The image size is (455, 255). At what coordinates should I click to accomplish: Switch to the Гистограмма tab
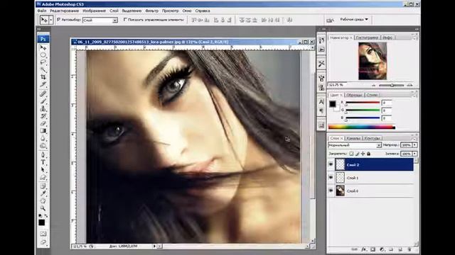pyautogui.click(x=367, y=38)
